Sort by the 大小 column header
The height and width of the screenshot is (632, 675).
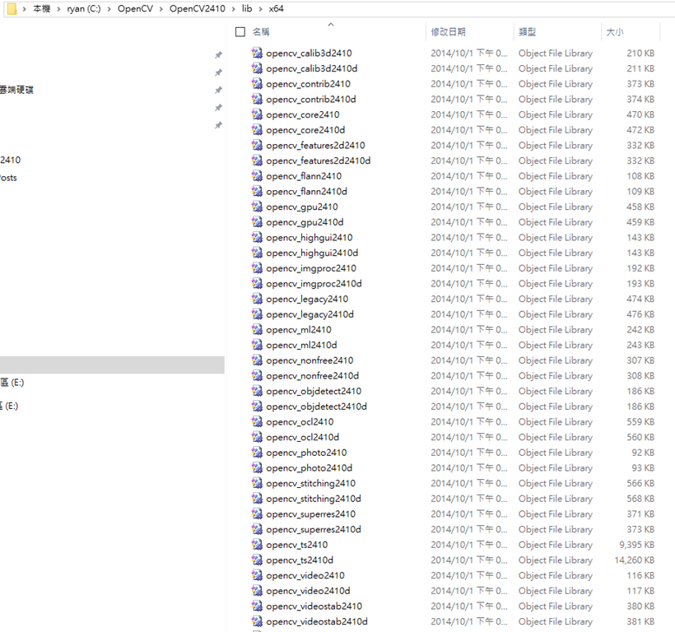[615, 32]
